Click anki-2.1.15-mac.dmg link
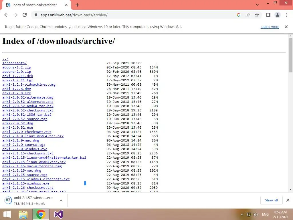 [x=22, y=171]
